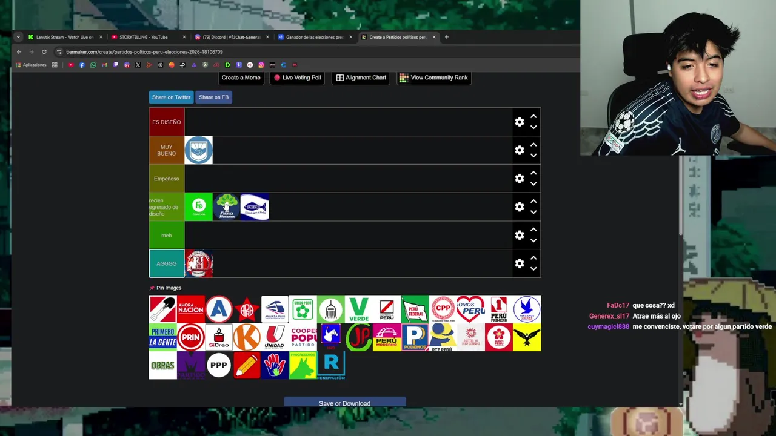Select the pencil party logo
The width and height of the screenshot is (776, 436).
pos(247,366)
